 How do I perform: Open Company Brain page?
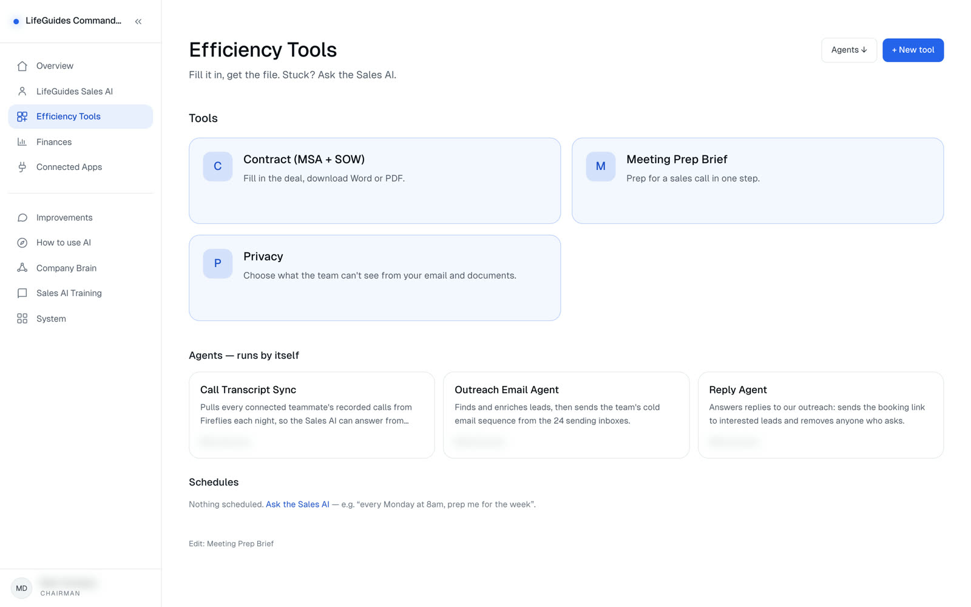click(80, 268)
